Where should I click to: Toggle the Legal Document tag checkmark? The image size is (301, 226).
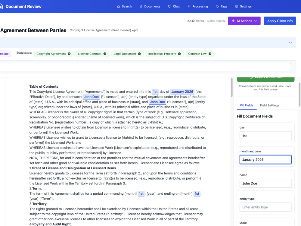pos(139,54)
